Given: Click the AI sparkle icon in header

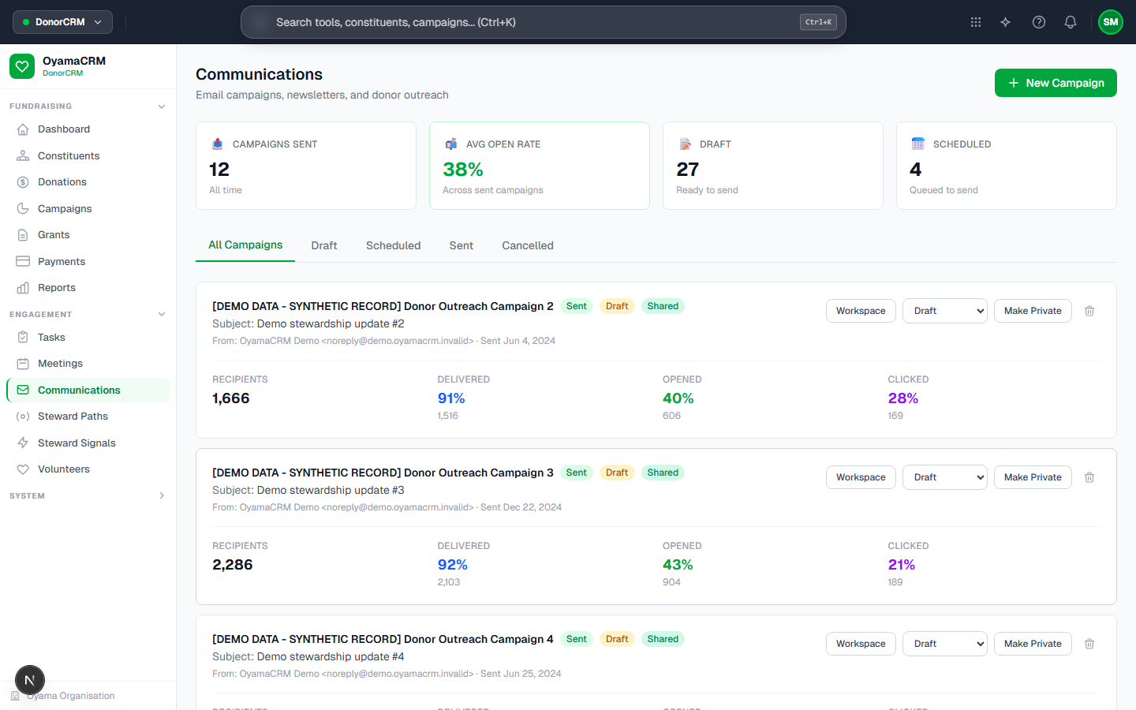Looking at the screenshot, I should pos(1006,22).
